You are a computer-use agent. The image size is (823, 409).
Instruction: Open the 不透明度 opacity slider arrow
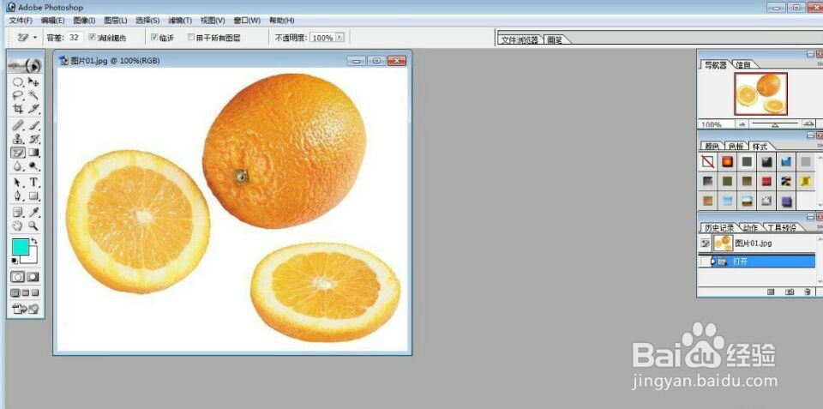point(339,37)
